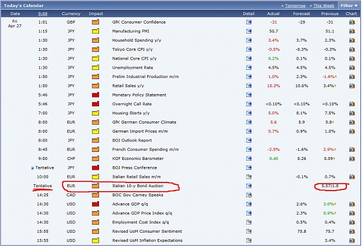Click the Previous column header

pyautogui.click(x=330, y=14)
